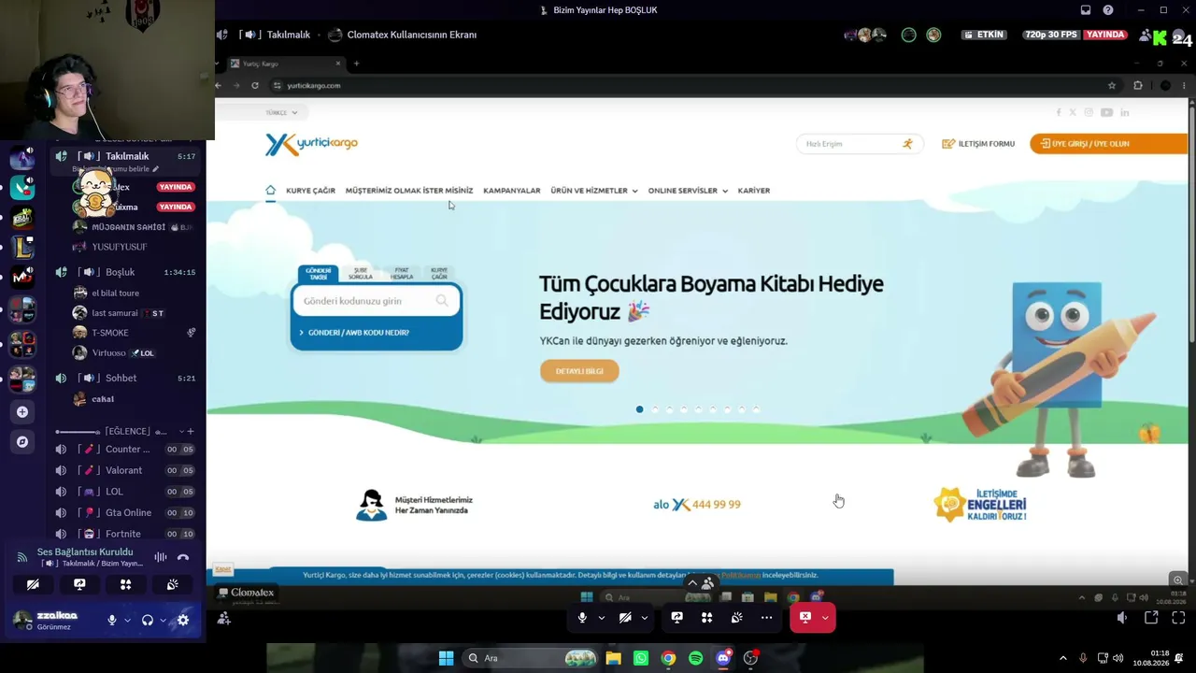Open soundboard button in voice panel
The height and width of the screenshot is (673, 1196).
click(x=173, y=584)
